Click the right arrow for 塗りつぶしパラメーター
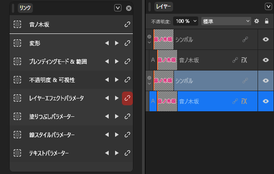Screen dimensions: 274x174 coord(117,116)
